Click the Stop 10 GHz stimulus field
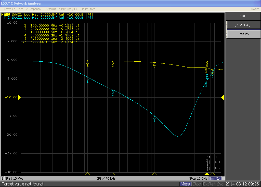This screenshot has width=261, height=187. click(x=198, y=179)
